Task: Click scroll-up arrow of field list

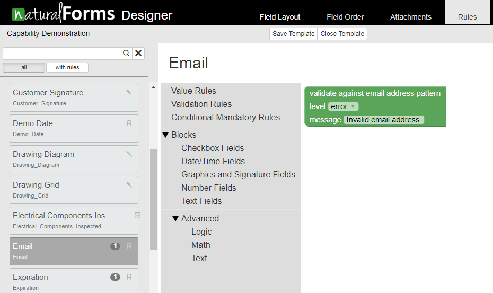Action: click(153, 87)
